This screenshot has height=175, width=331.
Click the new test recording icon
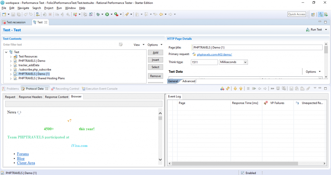[75, 14]
